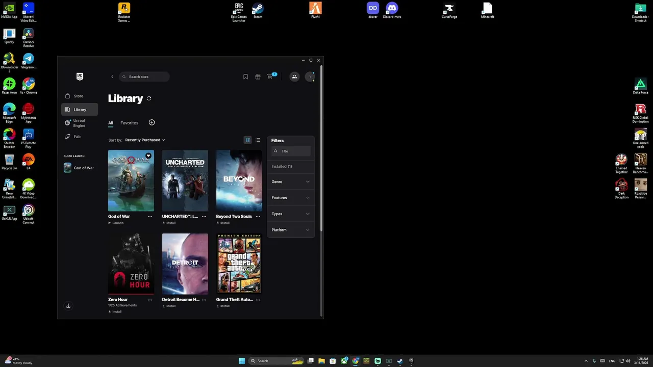Open the Zero Hour cover thumbnail
The height and width of the screenshot is (367, 653).
tap(131, 264)
